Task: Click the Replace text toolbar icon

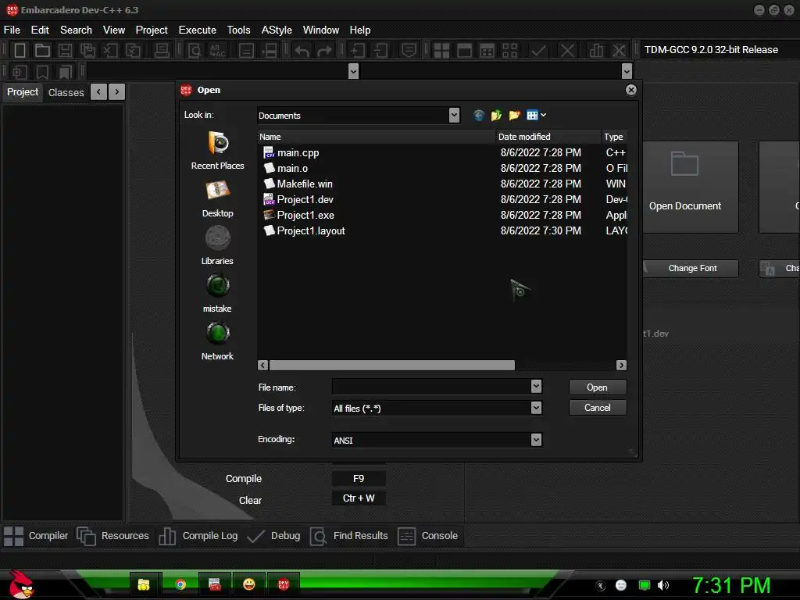Action: 217,50
